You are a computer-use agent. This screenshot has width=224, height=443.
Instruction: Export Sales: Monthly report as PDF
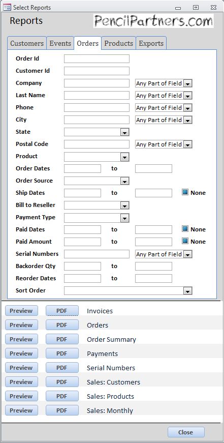click(62, 410)
